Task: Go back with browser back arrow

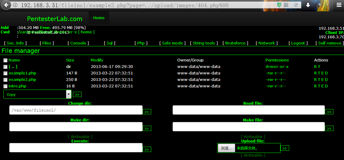Action: pyautogui.click(x=7, y=5)
